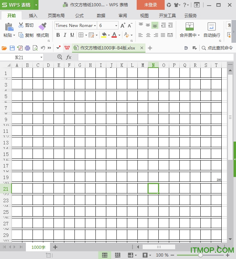Image resolution: width=236 pixels, height=259 pixels.
Task: Open the font name dropdown
Action: tap(95, 26)
